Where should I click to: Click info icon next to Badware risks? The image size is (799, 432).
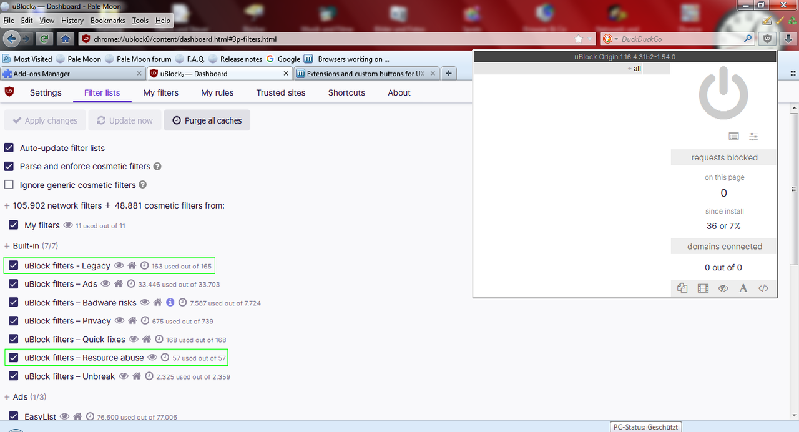(169, 302)
